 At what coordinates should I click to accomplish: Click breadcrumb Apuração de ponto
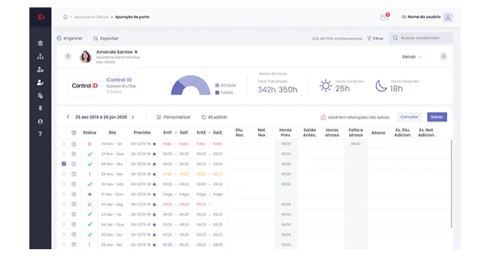pos(132,17)
